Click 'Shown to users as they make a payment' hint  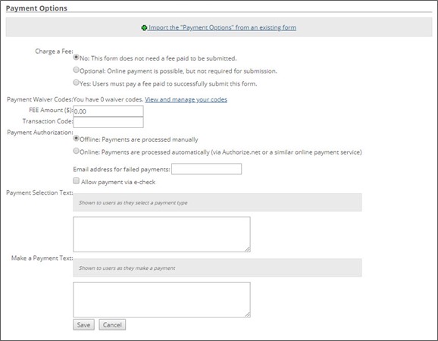pos(127,268)
